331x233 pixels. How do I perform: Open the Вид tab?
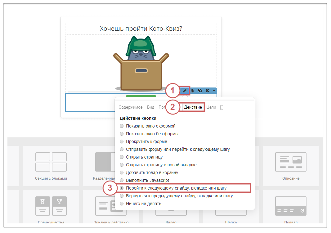coord(150,107)
